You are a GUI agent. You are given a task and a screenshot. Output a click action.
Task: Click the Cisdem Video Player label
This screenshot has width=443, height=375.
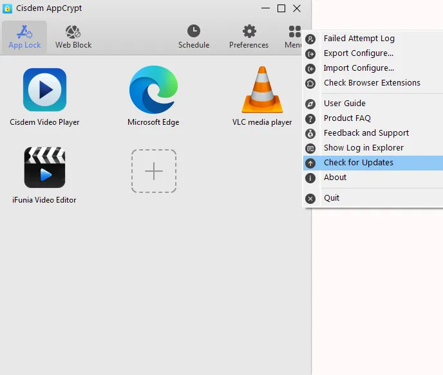[44, 122]
